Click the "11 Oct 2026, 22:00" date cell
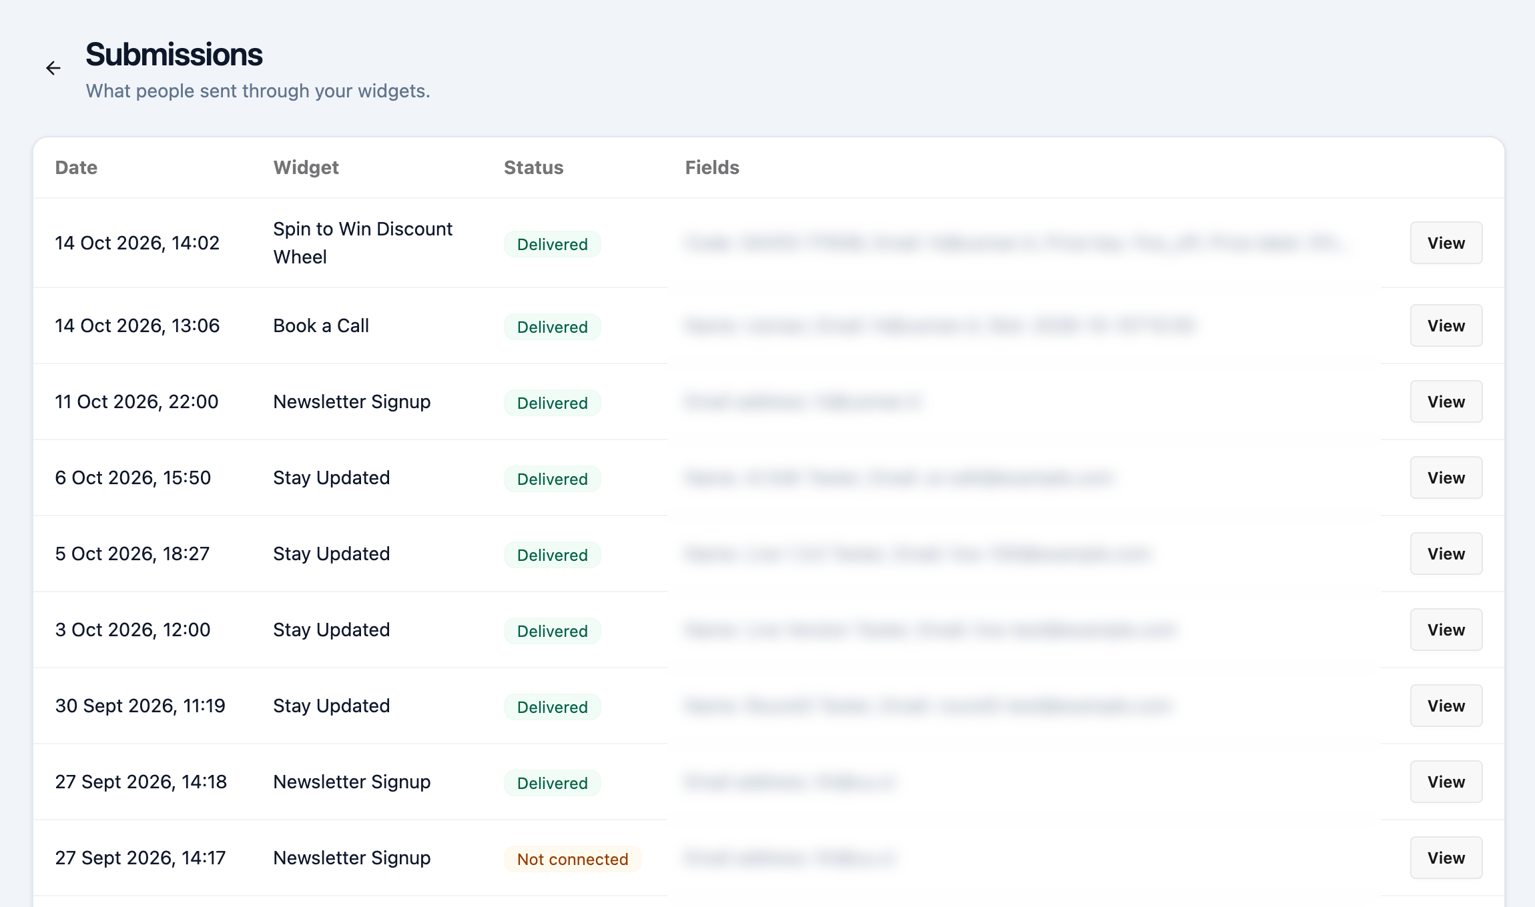1535x907 pixels. [136, 401]
